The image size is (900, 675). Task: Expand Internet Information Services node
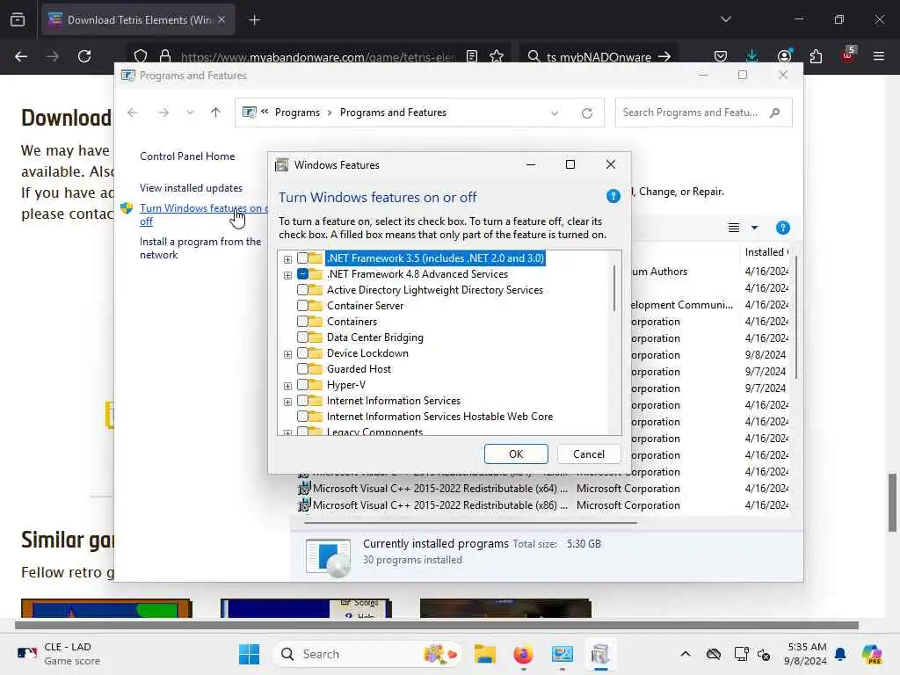pyautogui.click(x=287, y=402)
